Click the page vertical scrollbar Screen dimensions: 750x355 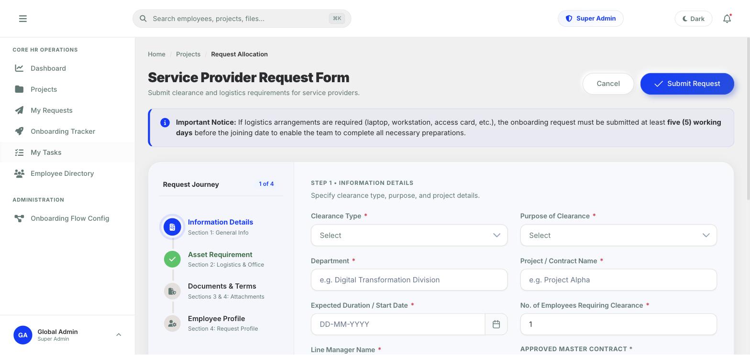click(x=748, y=119)
